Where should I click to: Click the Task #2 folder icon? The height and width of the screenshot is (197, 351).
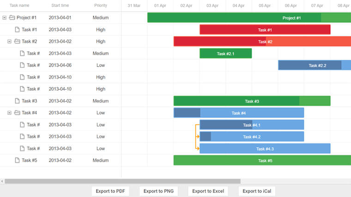click(x=17, y=42)
